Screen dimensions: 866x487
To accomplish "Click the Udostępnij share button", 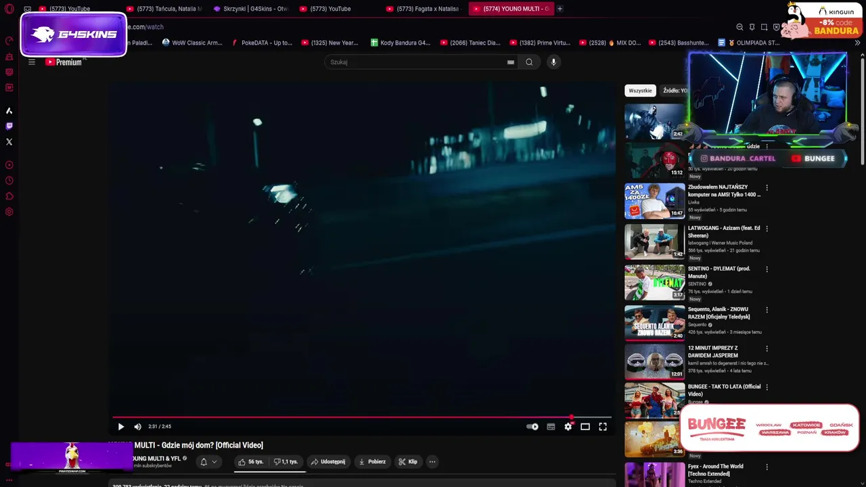I will [x=328, y=462].
